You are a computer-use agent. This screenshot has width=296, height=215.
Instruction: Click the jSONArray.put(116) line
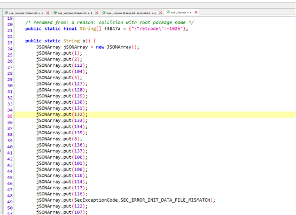tap(62, 194)
